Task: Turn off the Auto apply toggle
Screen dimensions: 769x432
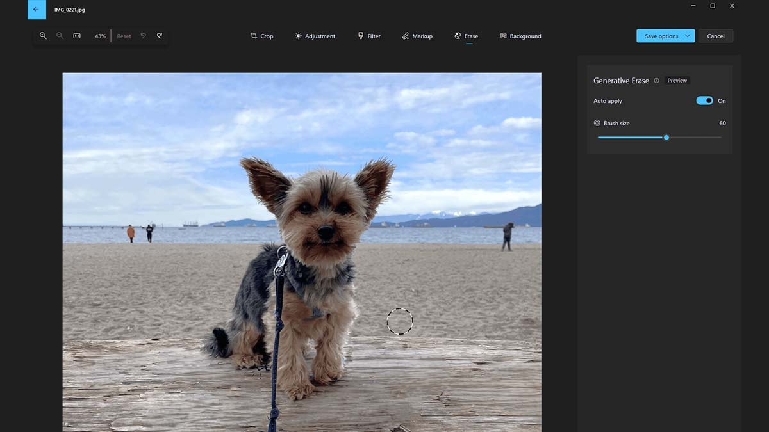Action: 704,100
